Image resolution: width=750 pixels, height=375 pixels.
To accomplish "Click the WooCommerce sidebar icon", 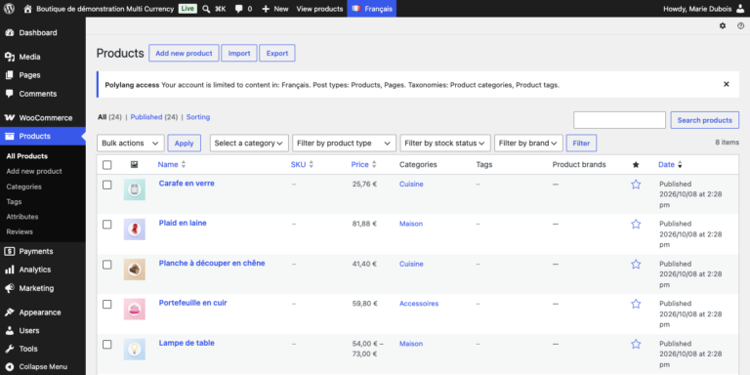I will (9, 117).
